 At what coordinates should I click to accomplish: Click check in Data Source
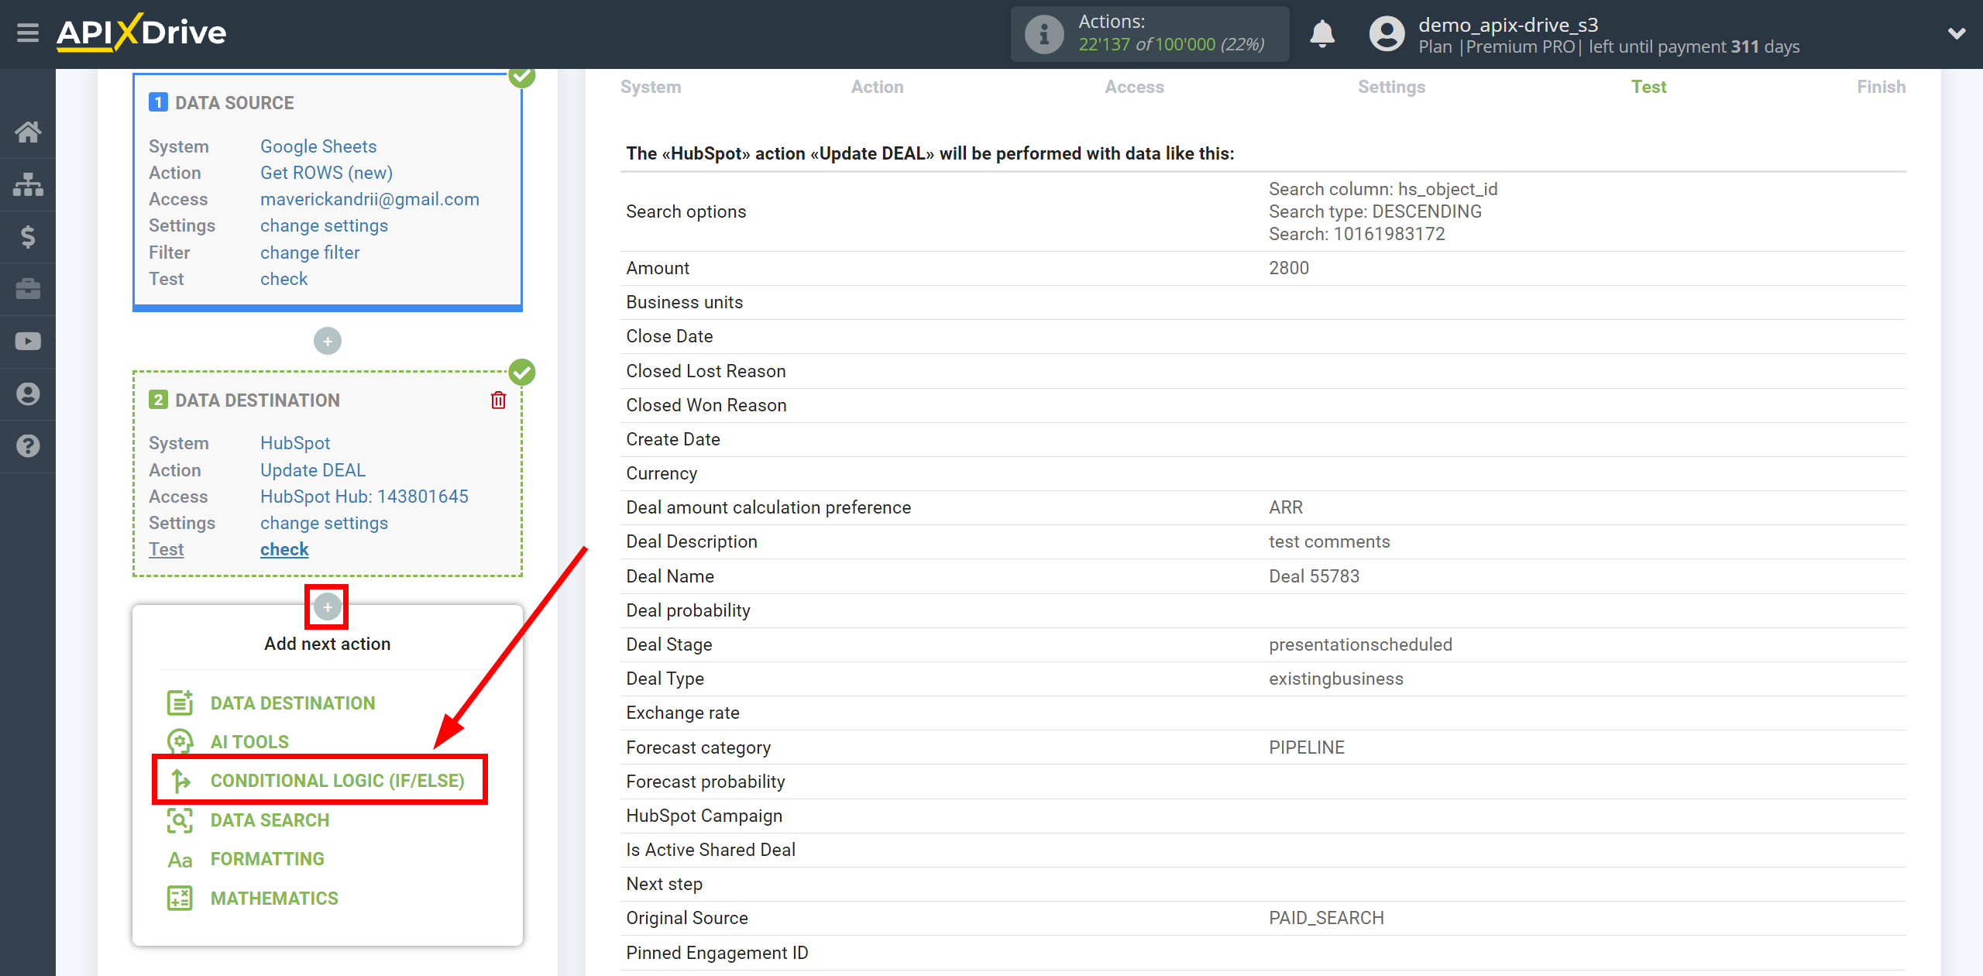284,279
